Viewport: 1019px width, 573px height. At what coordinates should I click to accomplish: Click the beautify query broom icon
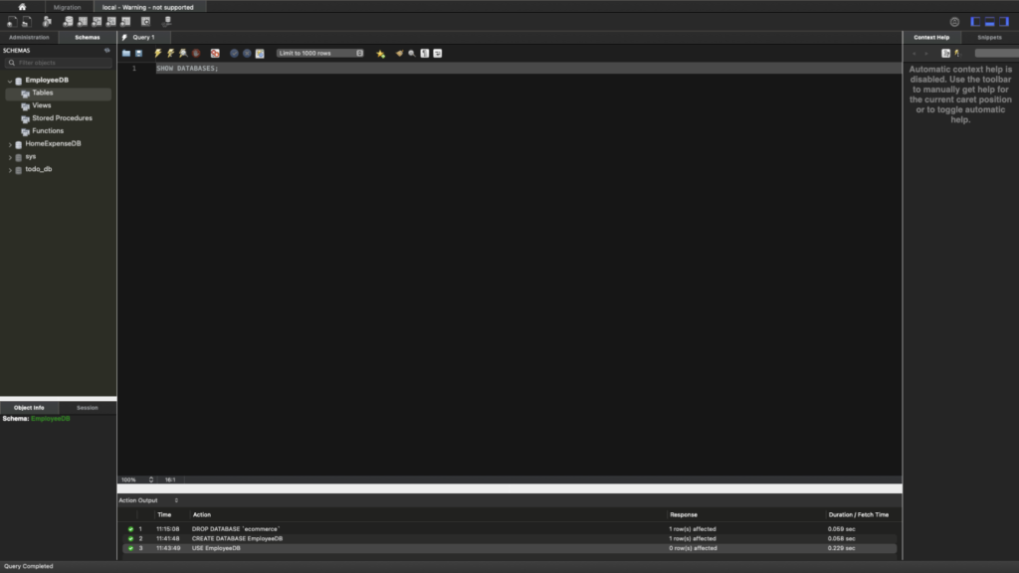click(x=399, y=53)
